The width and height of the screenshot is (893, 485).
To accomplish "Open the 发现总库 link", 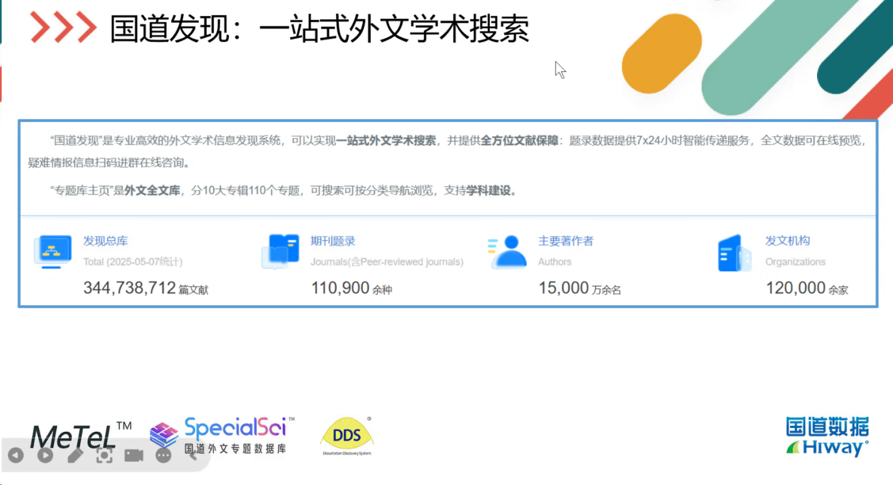I will (105, 241).
